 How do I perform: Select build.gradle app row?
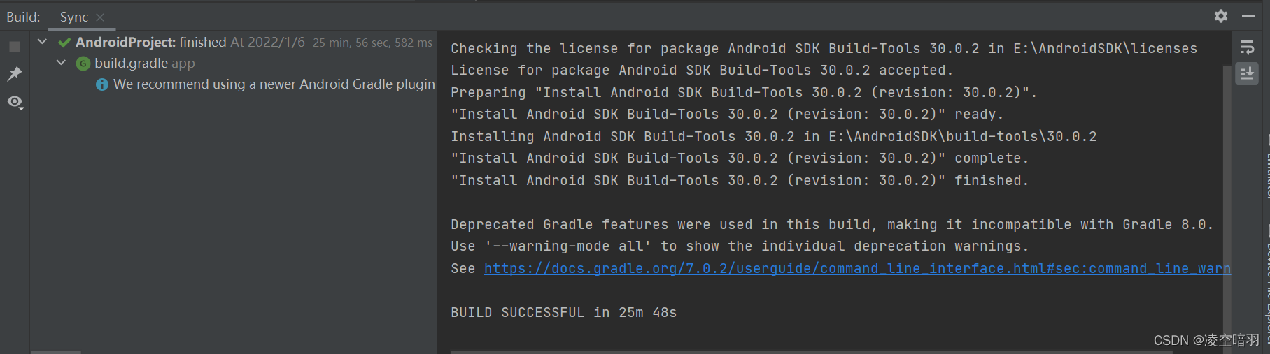coord(234,63)
